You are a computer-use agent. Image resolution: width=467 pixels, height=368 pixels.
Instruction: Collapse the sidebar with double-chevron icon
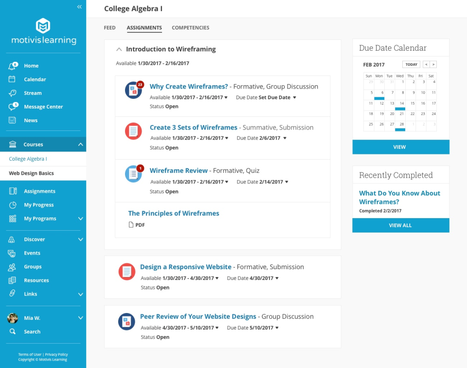click(79, 7)
